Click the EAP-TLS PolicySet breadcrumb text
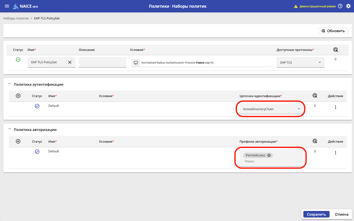Screen dimensions: 354x221 [x=47, y=18]
